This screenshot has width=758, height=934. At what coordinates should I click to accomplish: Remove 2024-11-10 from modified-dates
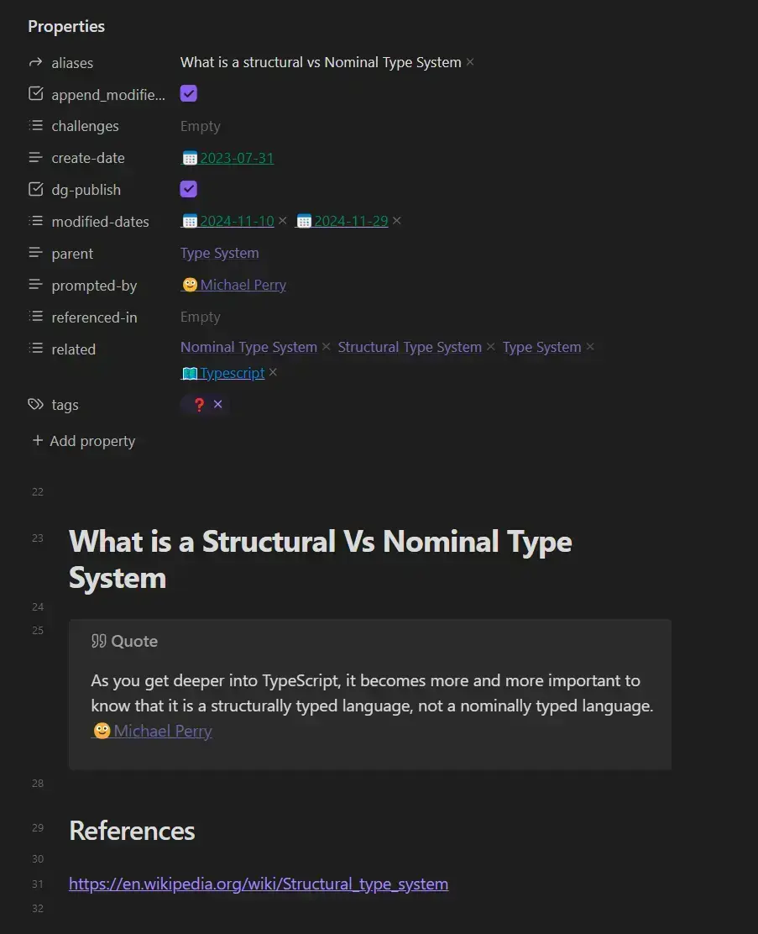[x=283, y=221]
